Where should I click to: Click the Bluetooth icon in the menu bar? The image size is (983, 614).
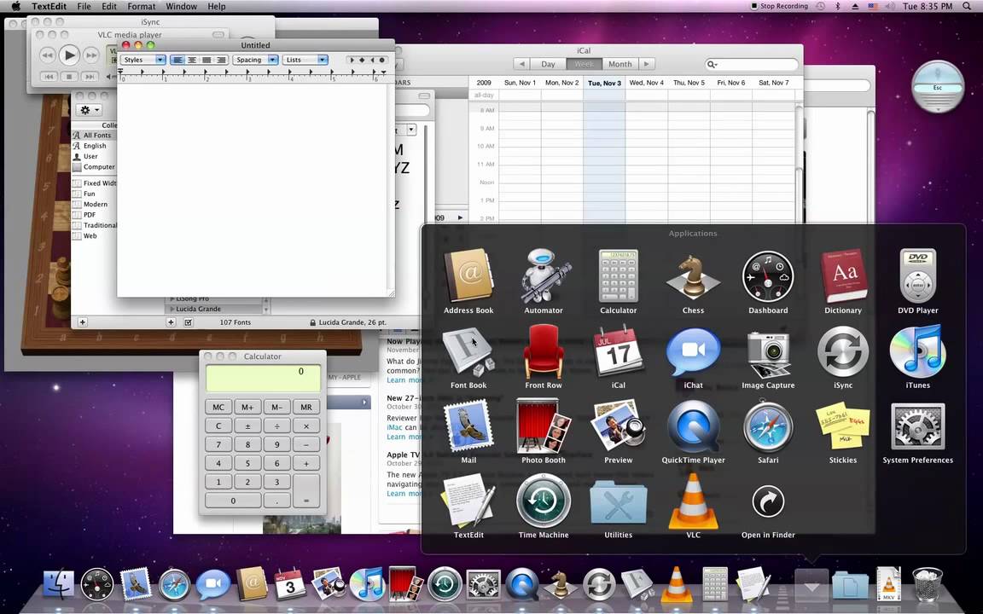(x=838, y=6)
